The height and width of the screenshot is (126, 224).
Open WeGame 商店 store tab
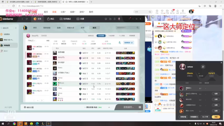(x=51, y=19)
